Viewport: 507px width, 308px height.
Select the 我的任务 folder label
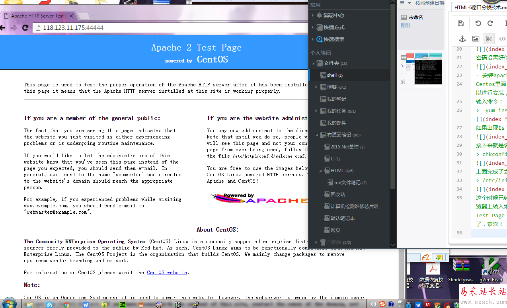coord(337,111)
